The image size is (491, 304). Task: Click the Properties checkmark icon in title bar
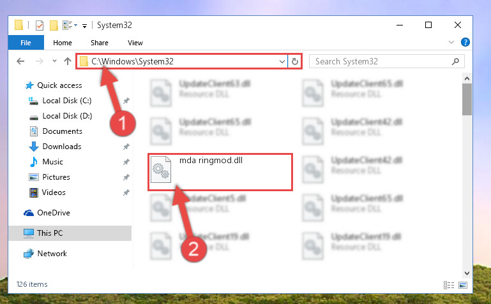click(x=40, y=25)
